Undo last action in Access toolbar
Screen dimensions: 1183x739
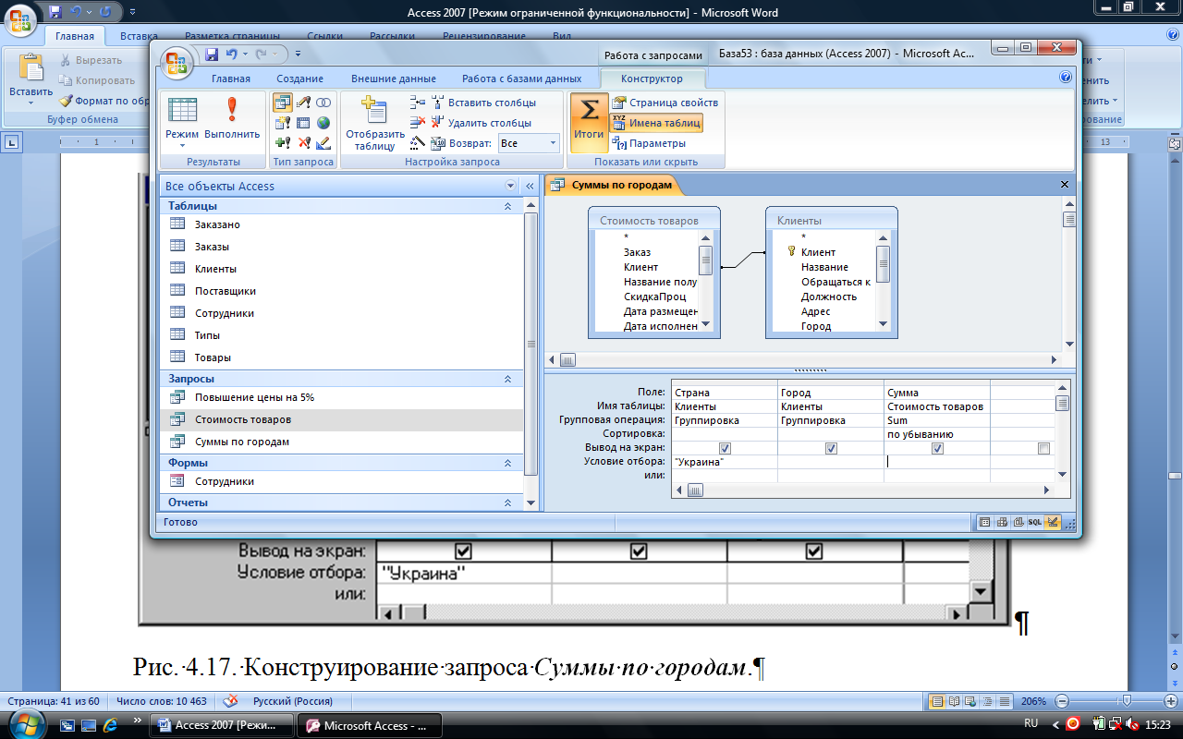coord(231,55)
